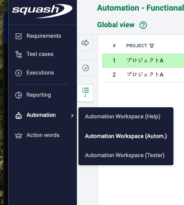Click the Automation - Functional title
Screen dimensions: 184x205
click(140, 8)
